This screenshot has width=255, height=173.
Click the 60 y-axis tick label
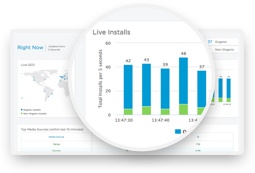[108, 43]
